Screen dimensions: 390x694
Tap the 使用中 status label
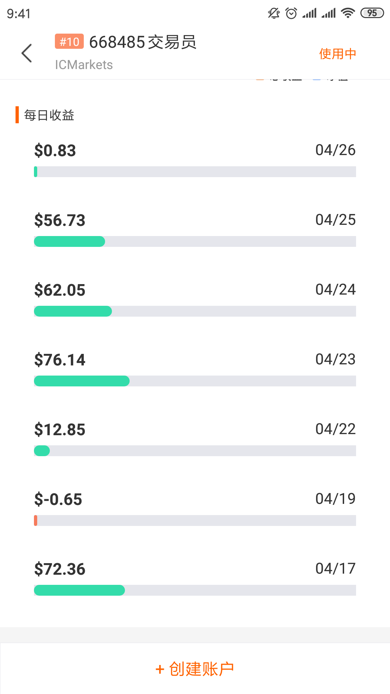(338, 53)
